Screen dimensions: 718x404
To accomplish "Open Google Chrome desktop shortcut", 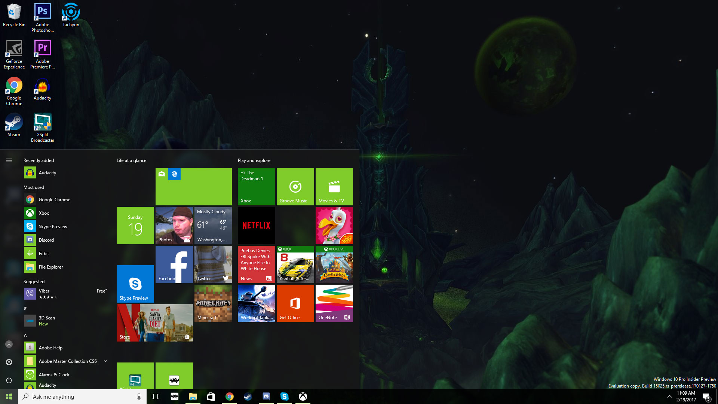I will tap(14, 91).
